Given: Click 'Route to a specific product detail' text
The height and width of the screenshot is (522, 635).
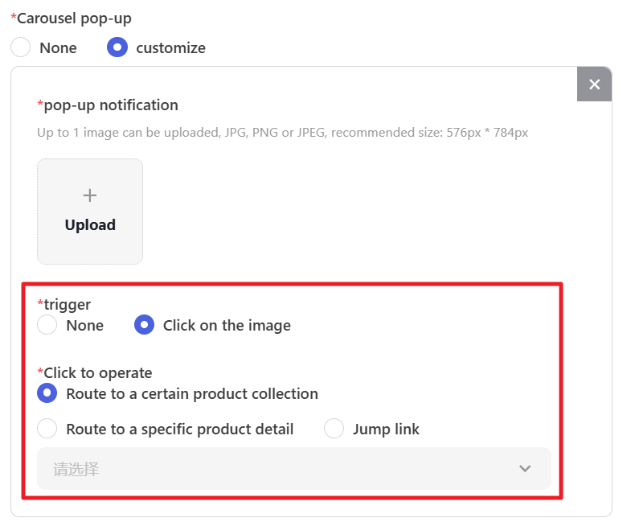Looking at the screenshot, I should pos(179,430).
